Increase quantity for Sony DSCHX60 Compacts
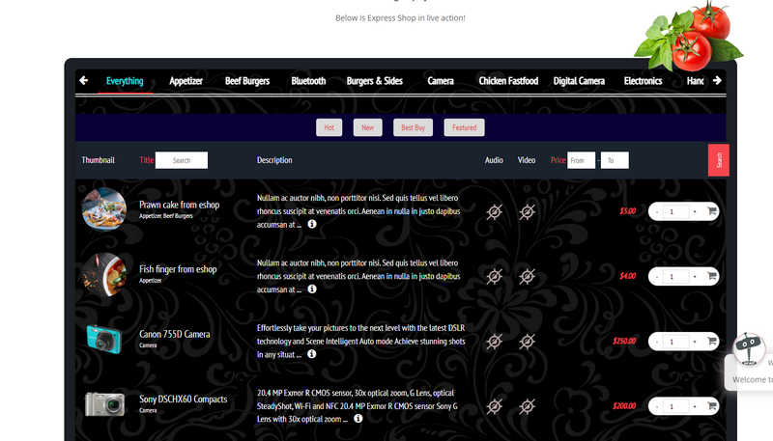 (x=695, y=406)
